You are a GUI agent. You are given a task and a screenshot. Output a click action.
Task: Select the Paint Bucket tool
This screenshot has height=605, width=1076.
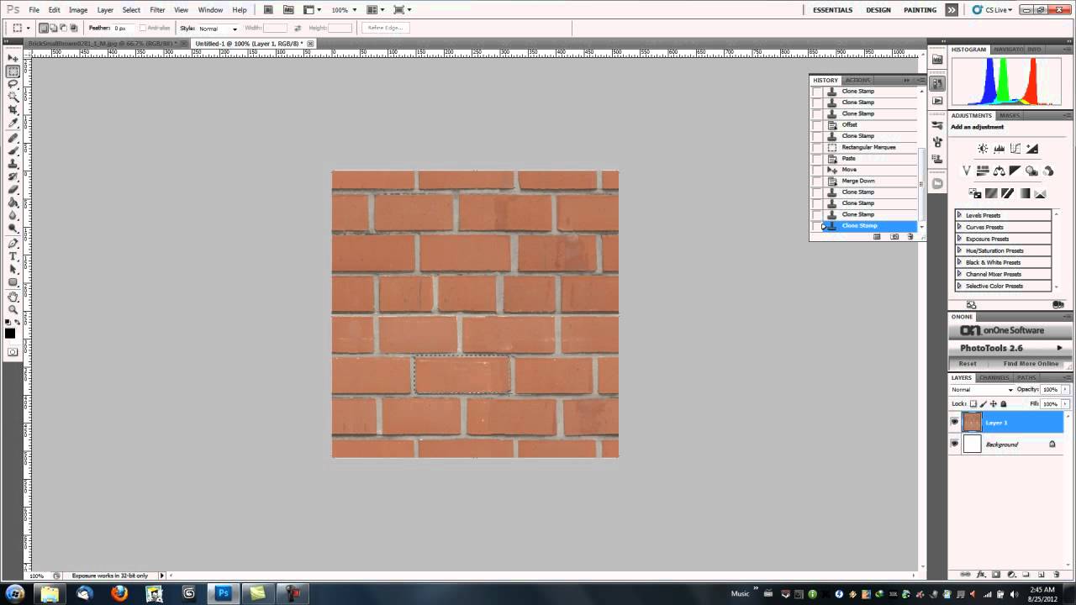point(13,202)
